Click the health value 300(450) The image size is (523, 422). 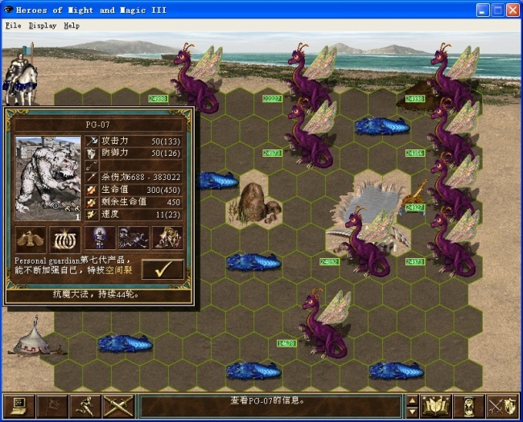coord(163,190)
